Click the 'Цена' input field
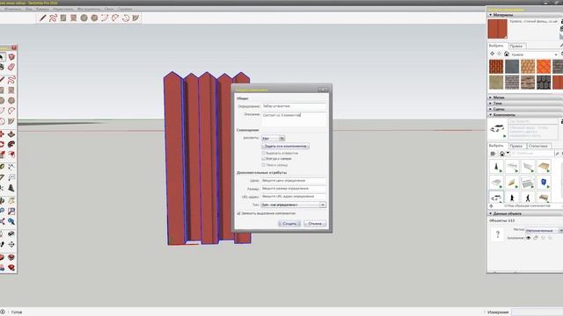 (x=293, y=181)
